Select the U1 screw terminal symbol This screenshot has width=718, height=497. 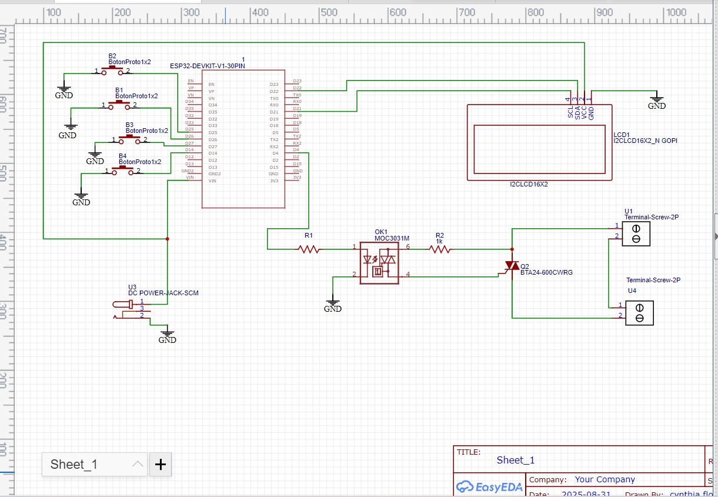click(x=636, y=232)
